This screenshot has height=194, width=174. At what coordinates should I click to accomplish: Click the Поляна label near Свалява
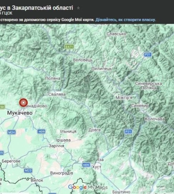tap(53, 79)
